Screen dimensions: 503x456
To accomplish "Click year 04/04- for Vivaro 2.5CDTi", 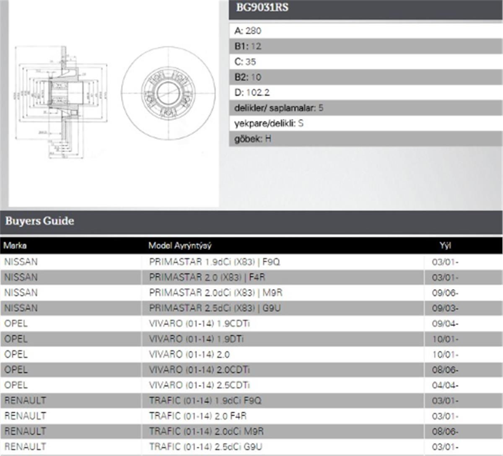I will pos(445,386).
